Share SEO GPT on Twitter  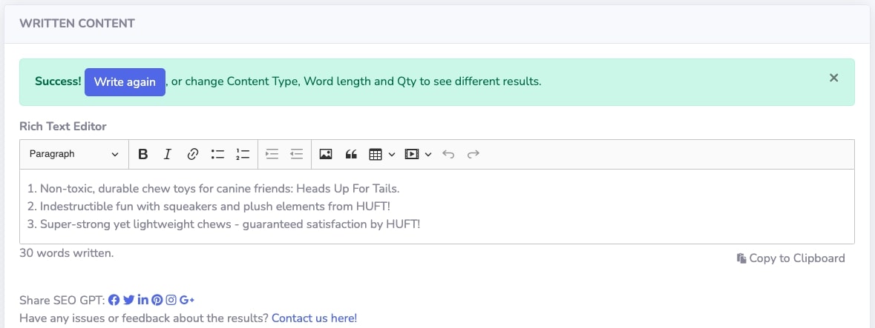(128, 300)
